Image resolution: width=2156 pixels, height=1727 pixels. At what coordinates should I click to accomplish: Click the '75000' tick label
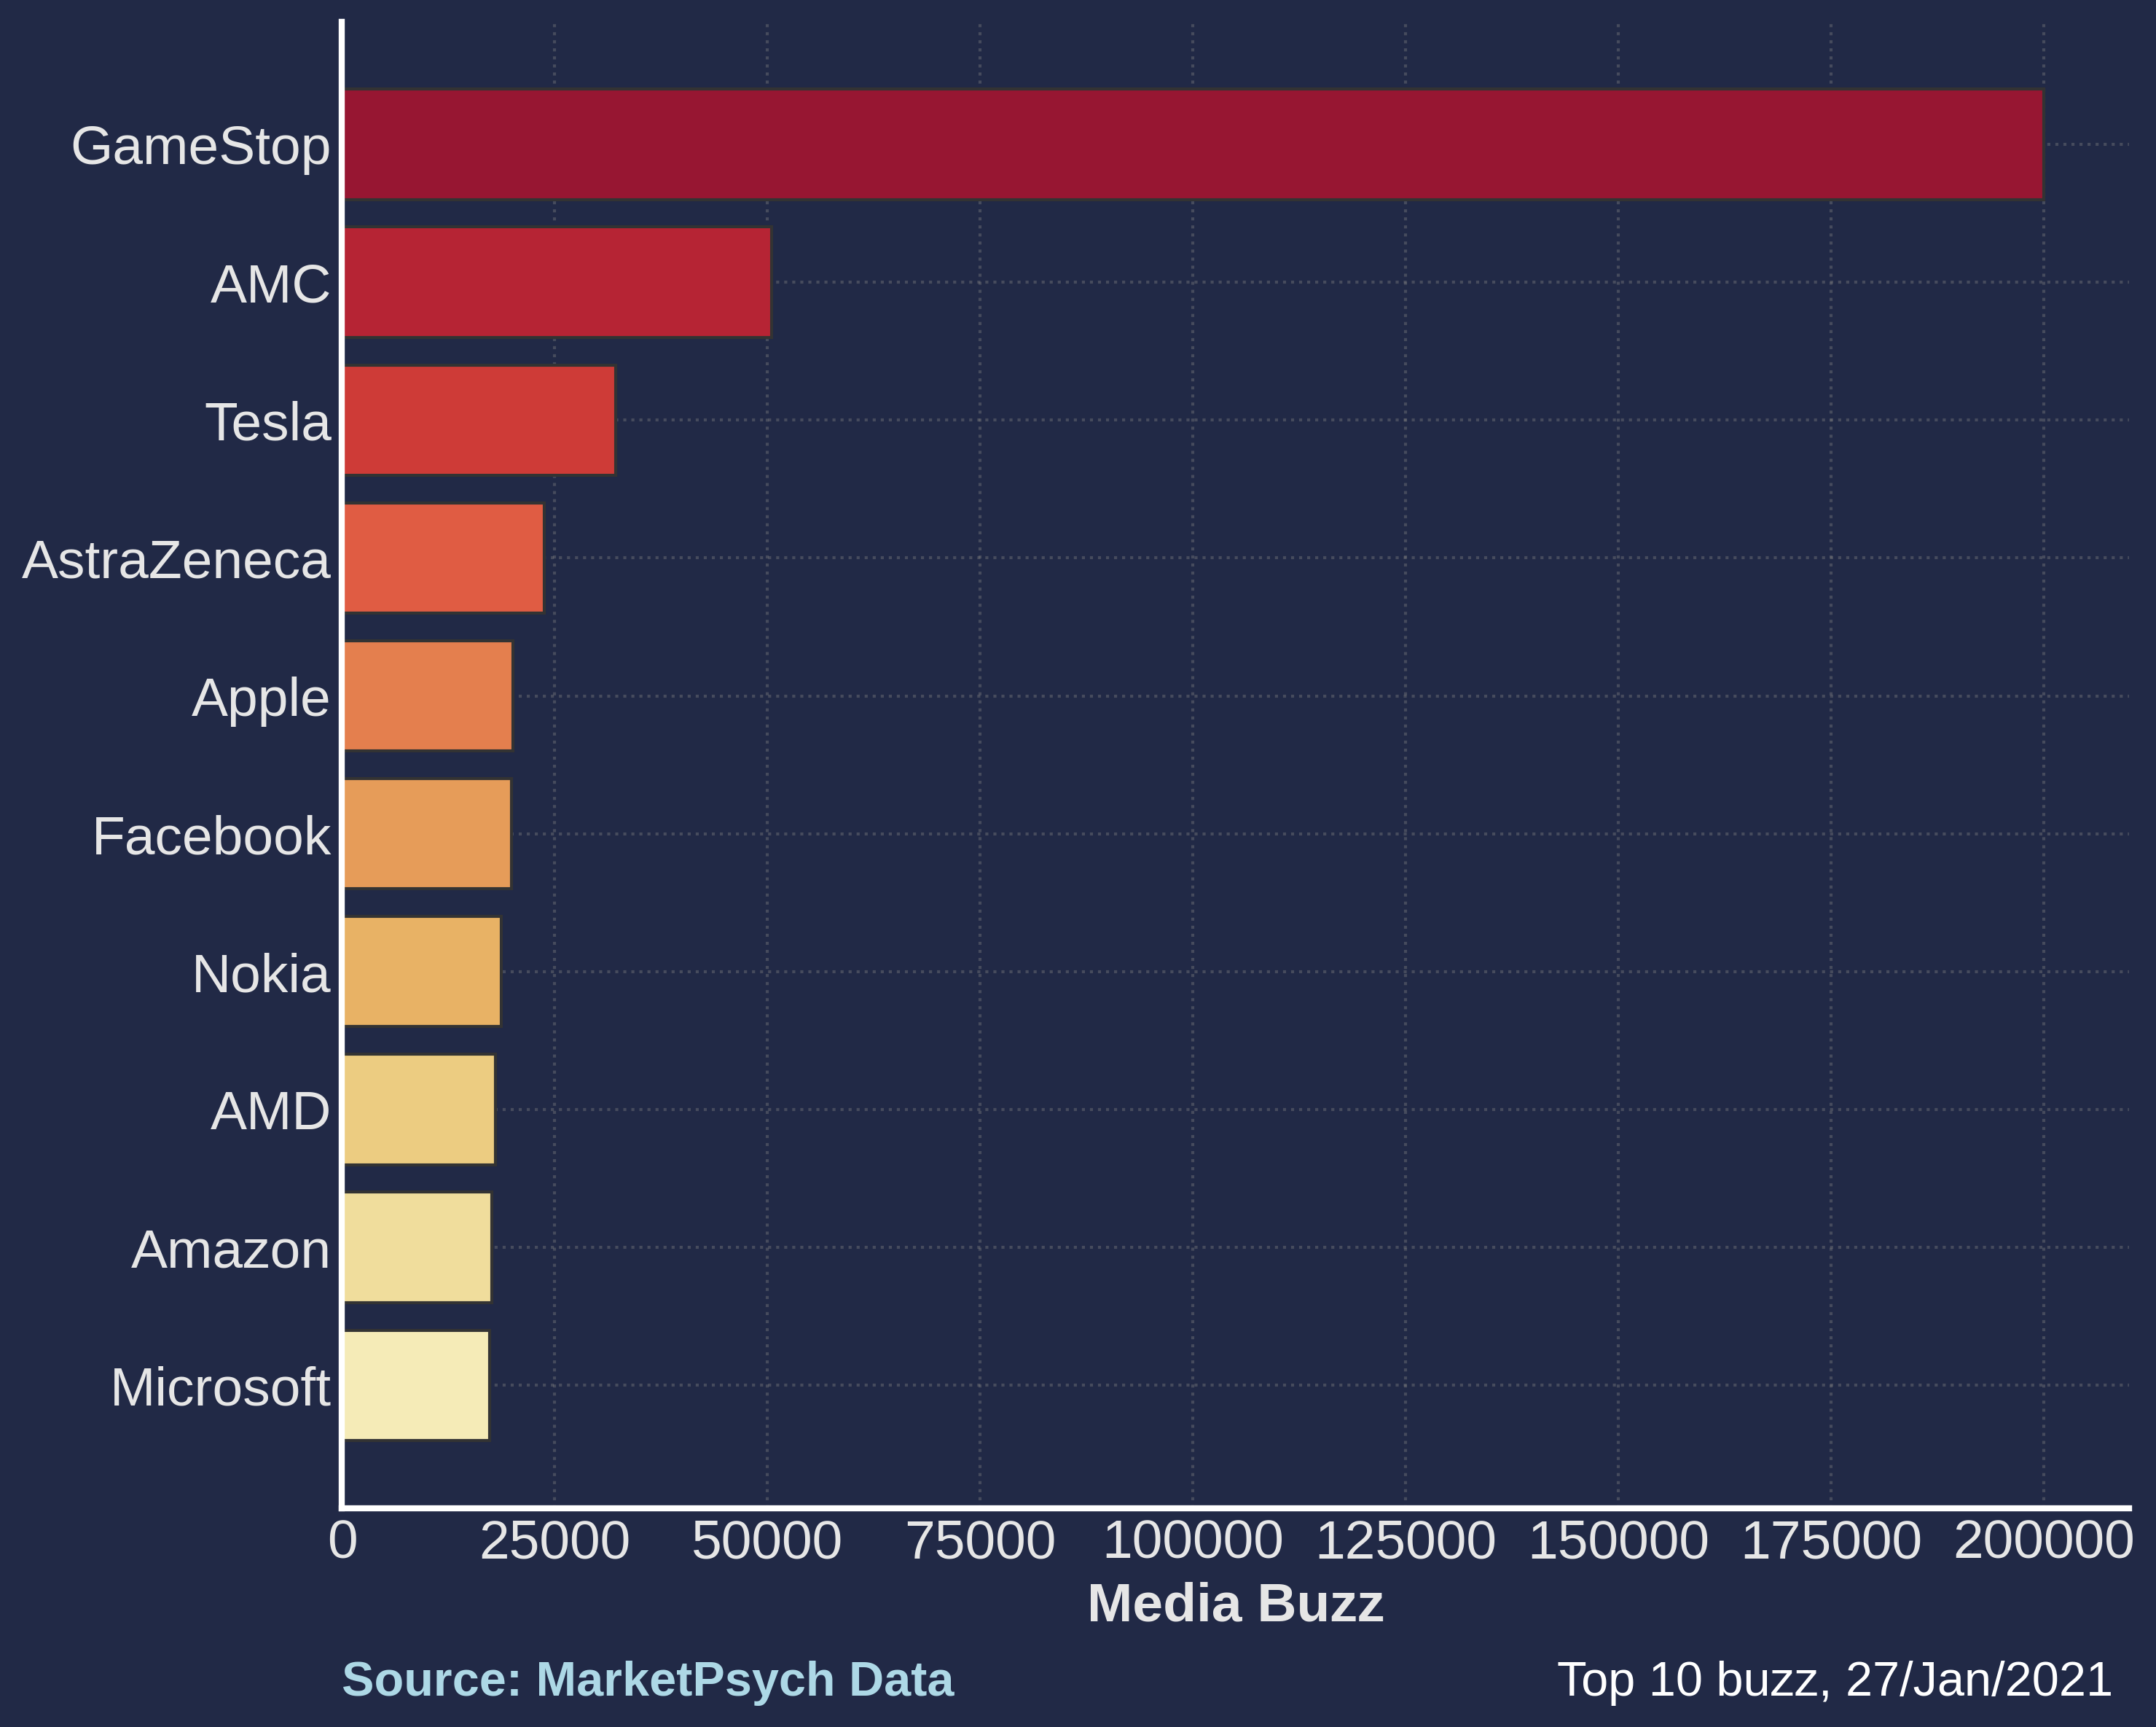tap(980, 1541)
